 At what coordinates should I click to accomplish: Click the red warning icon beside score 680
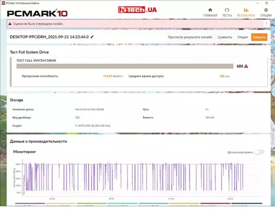[246, 66]
